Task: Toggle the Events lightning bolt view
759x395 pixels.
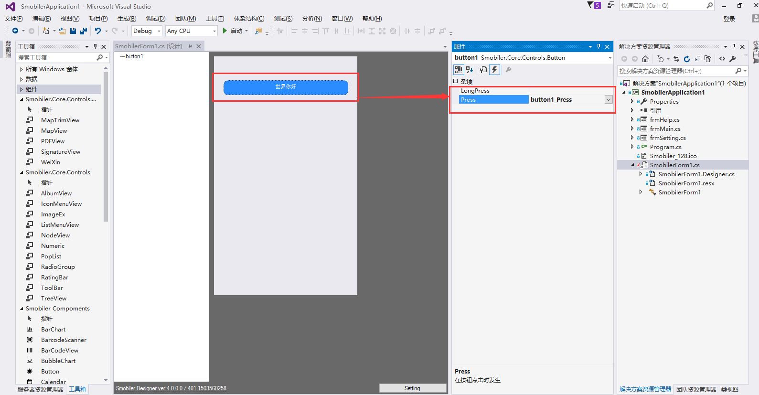Action: (x=494, y=70)
